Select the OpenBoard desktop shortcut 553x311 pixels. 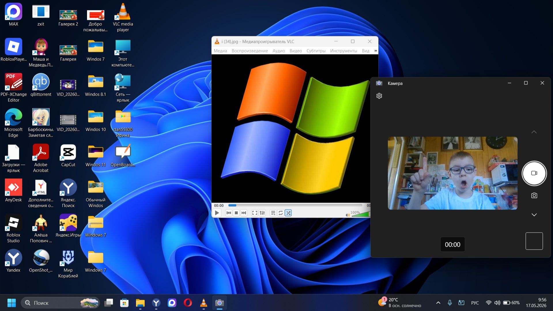[123, 155]
